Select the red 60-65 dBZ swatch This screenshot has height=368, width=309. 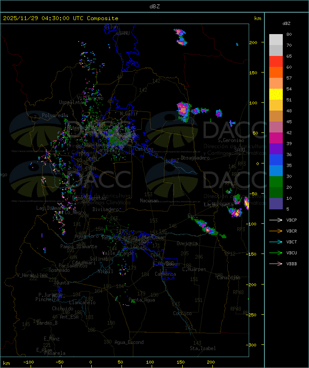click(x=276, y=62)
